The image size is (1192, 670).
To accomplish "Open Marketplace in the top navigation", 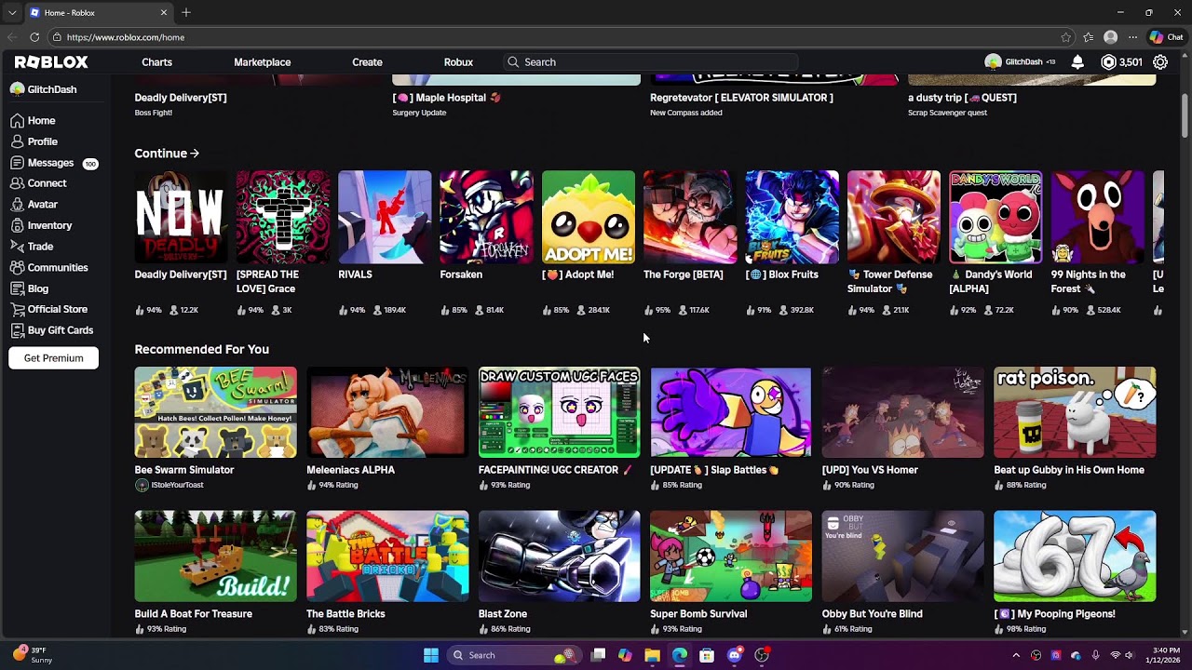I will pyautogui.click(x=263, y=62).
